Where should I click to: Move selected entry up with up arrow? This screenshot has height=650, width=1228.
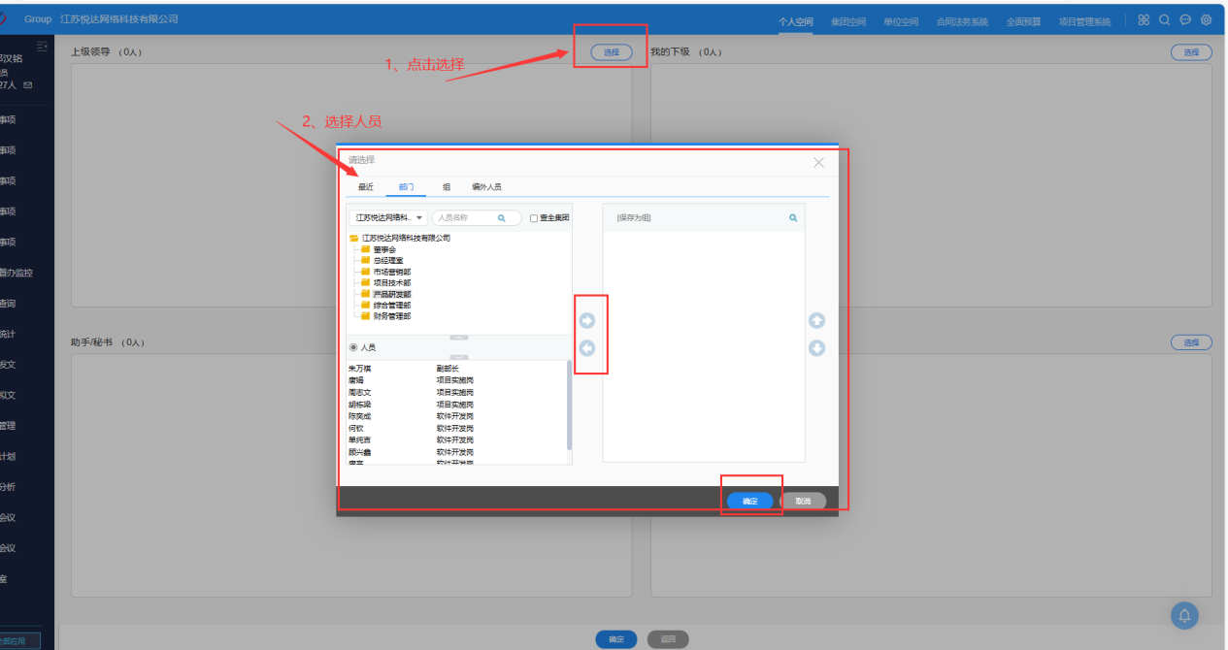click(816, 321)
